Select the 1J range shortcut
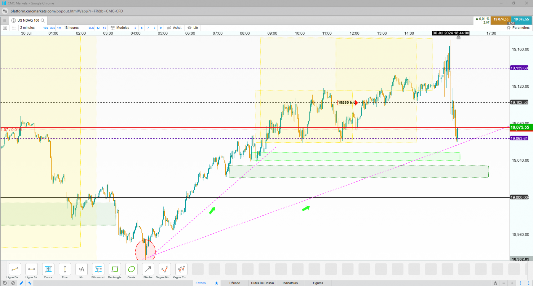Viewport: 533px width, 286px height. click(98, 28)
